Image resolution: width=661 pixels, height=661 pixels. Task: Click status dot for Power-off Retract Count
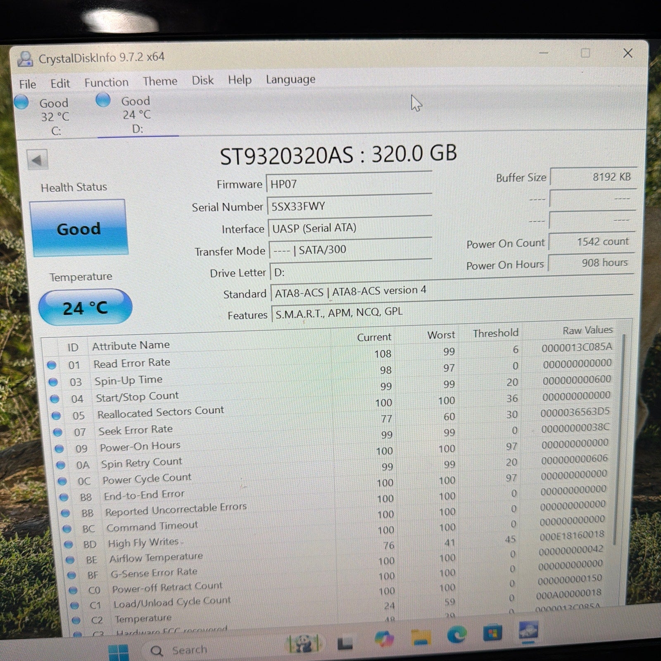coord(73,591)
